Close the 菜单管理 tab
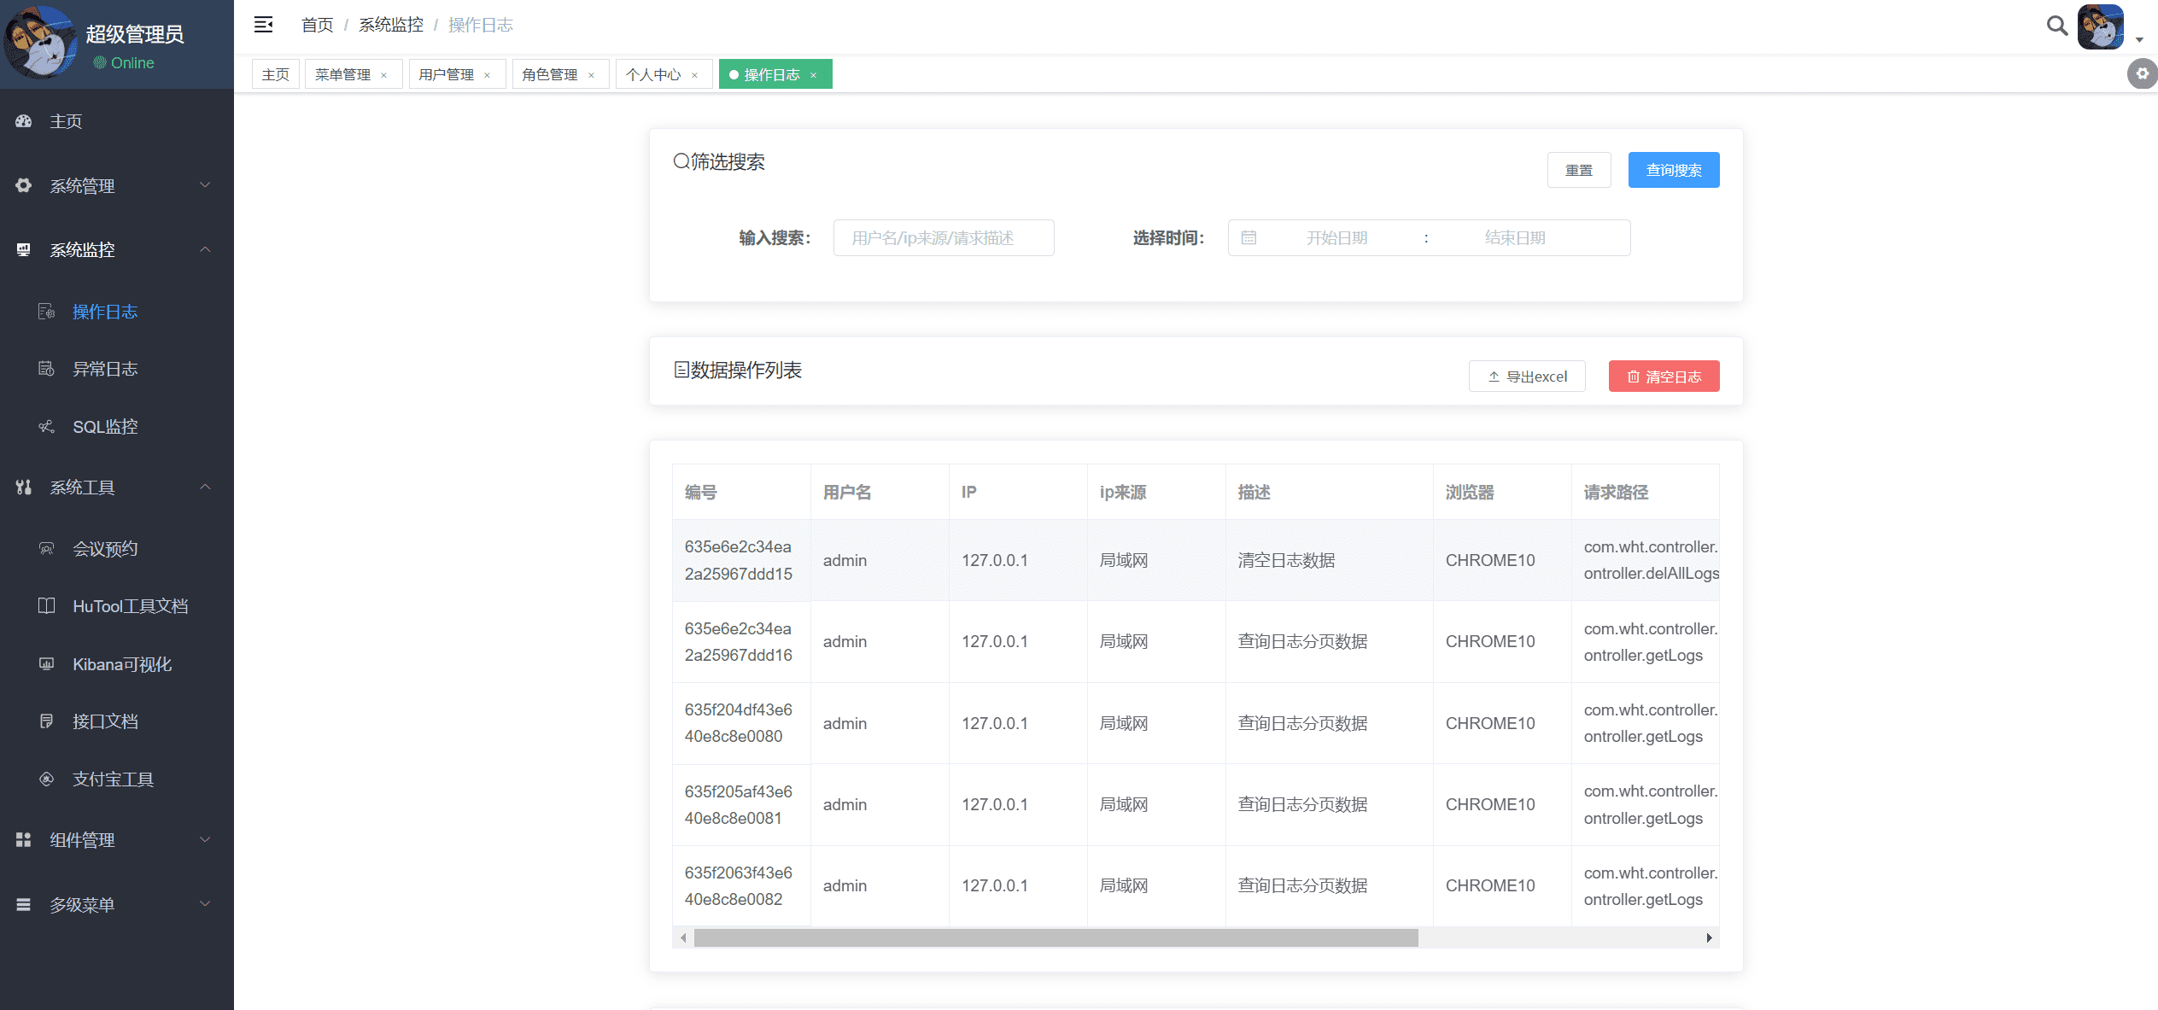The height and width of the screenshot is (1010, 2158). click(x=384, y=75)
